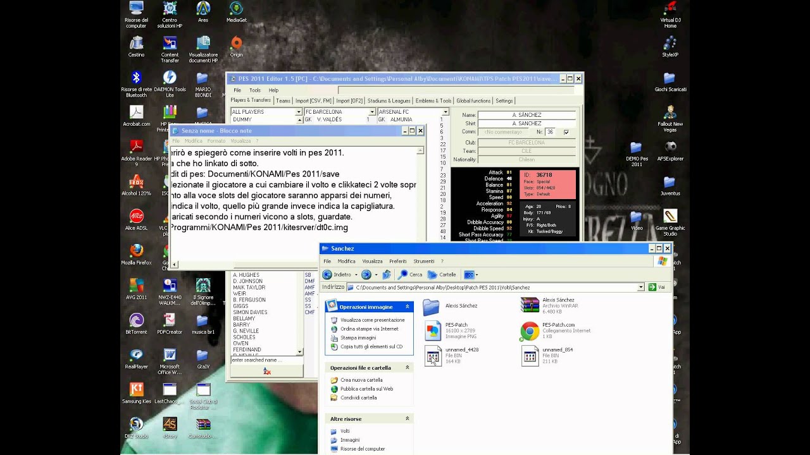Open the ARSENAL FC team dropdown
This screenshot has height=455, width=810.
(445, 112)
